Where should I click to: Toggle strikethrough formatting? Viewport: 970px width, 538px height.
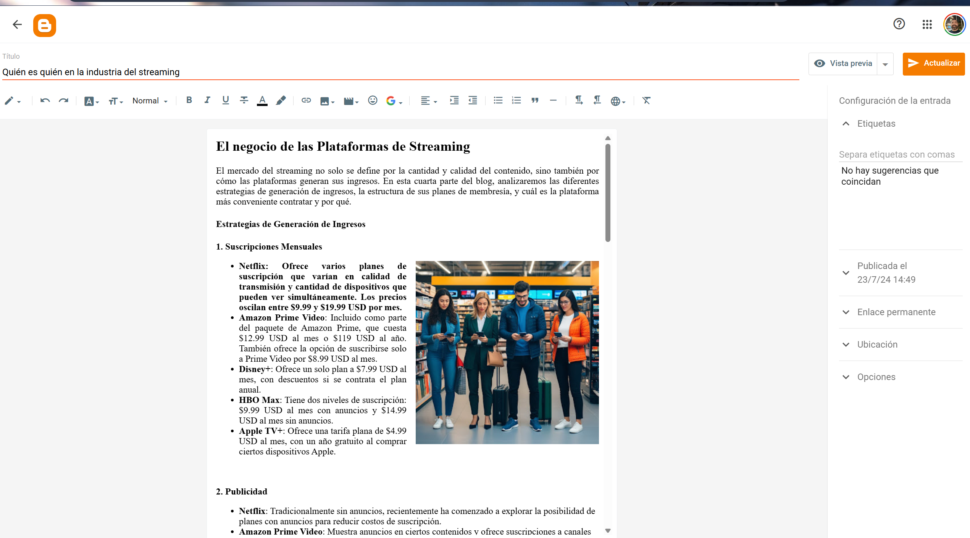pyautogui.click(x=244, y=100)
